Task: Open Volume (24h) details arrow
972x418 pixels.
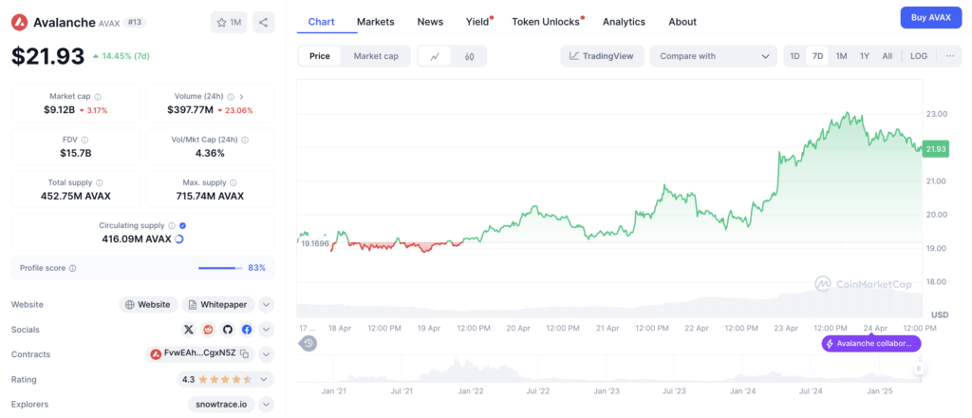Action: coord(241,97)
